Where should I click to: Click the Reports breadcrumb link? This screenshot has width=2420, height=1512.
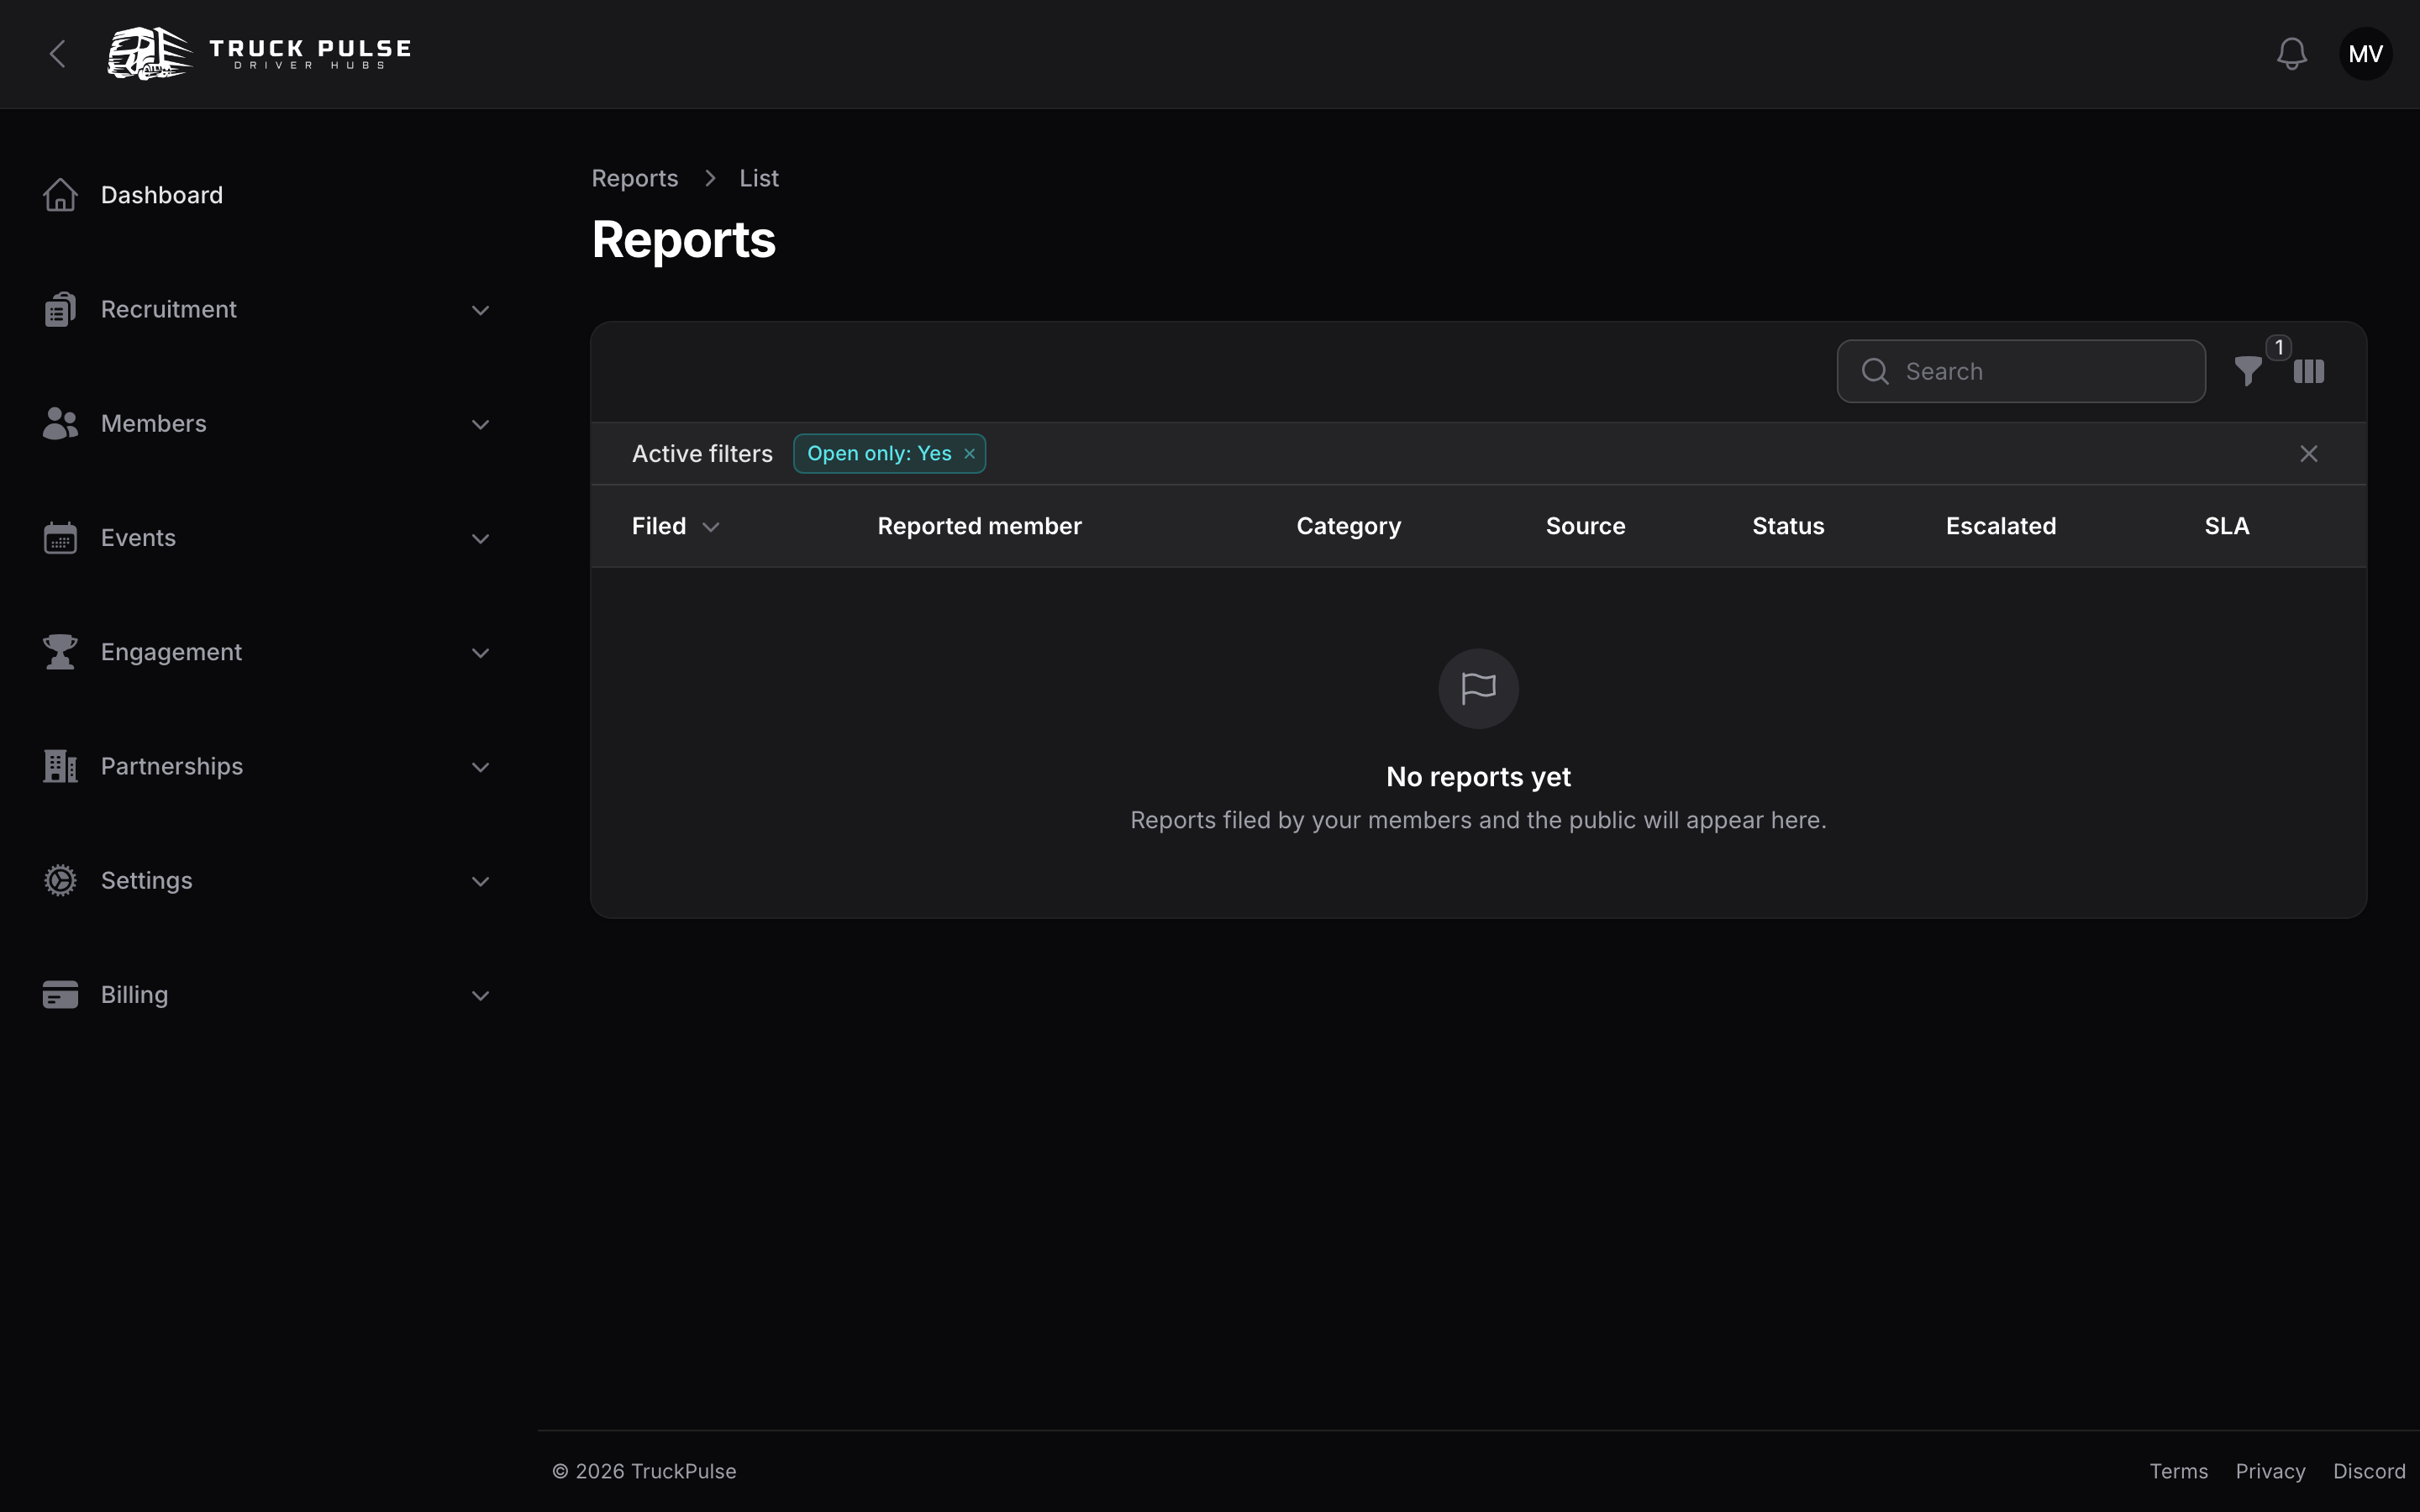[635, 178]
